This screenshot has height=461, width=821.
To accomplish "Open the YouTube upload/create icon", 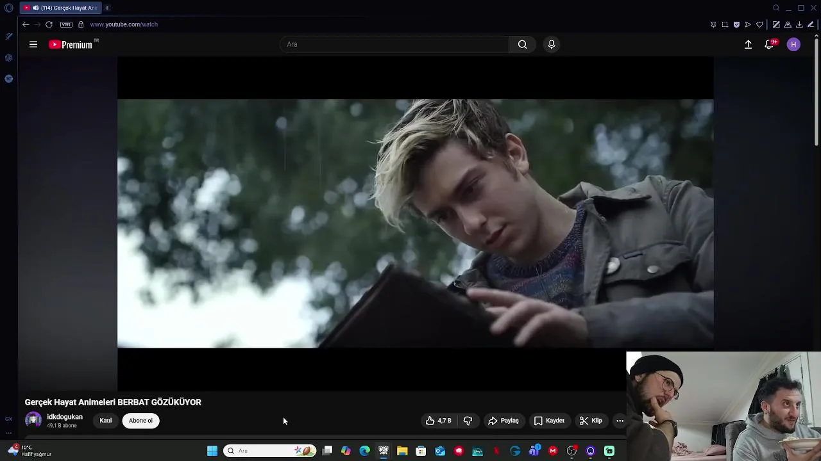I will pos(748,44).
